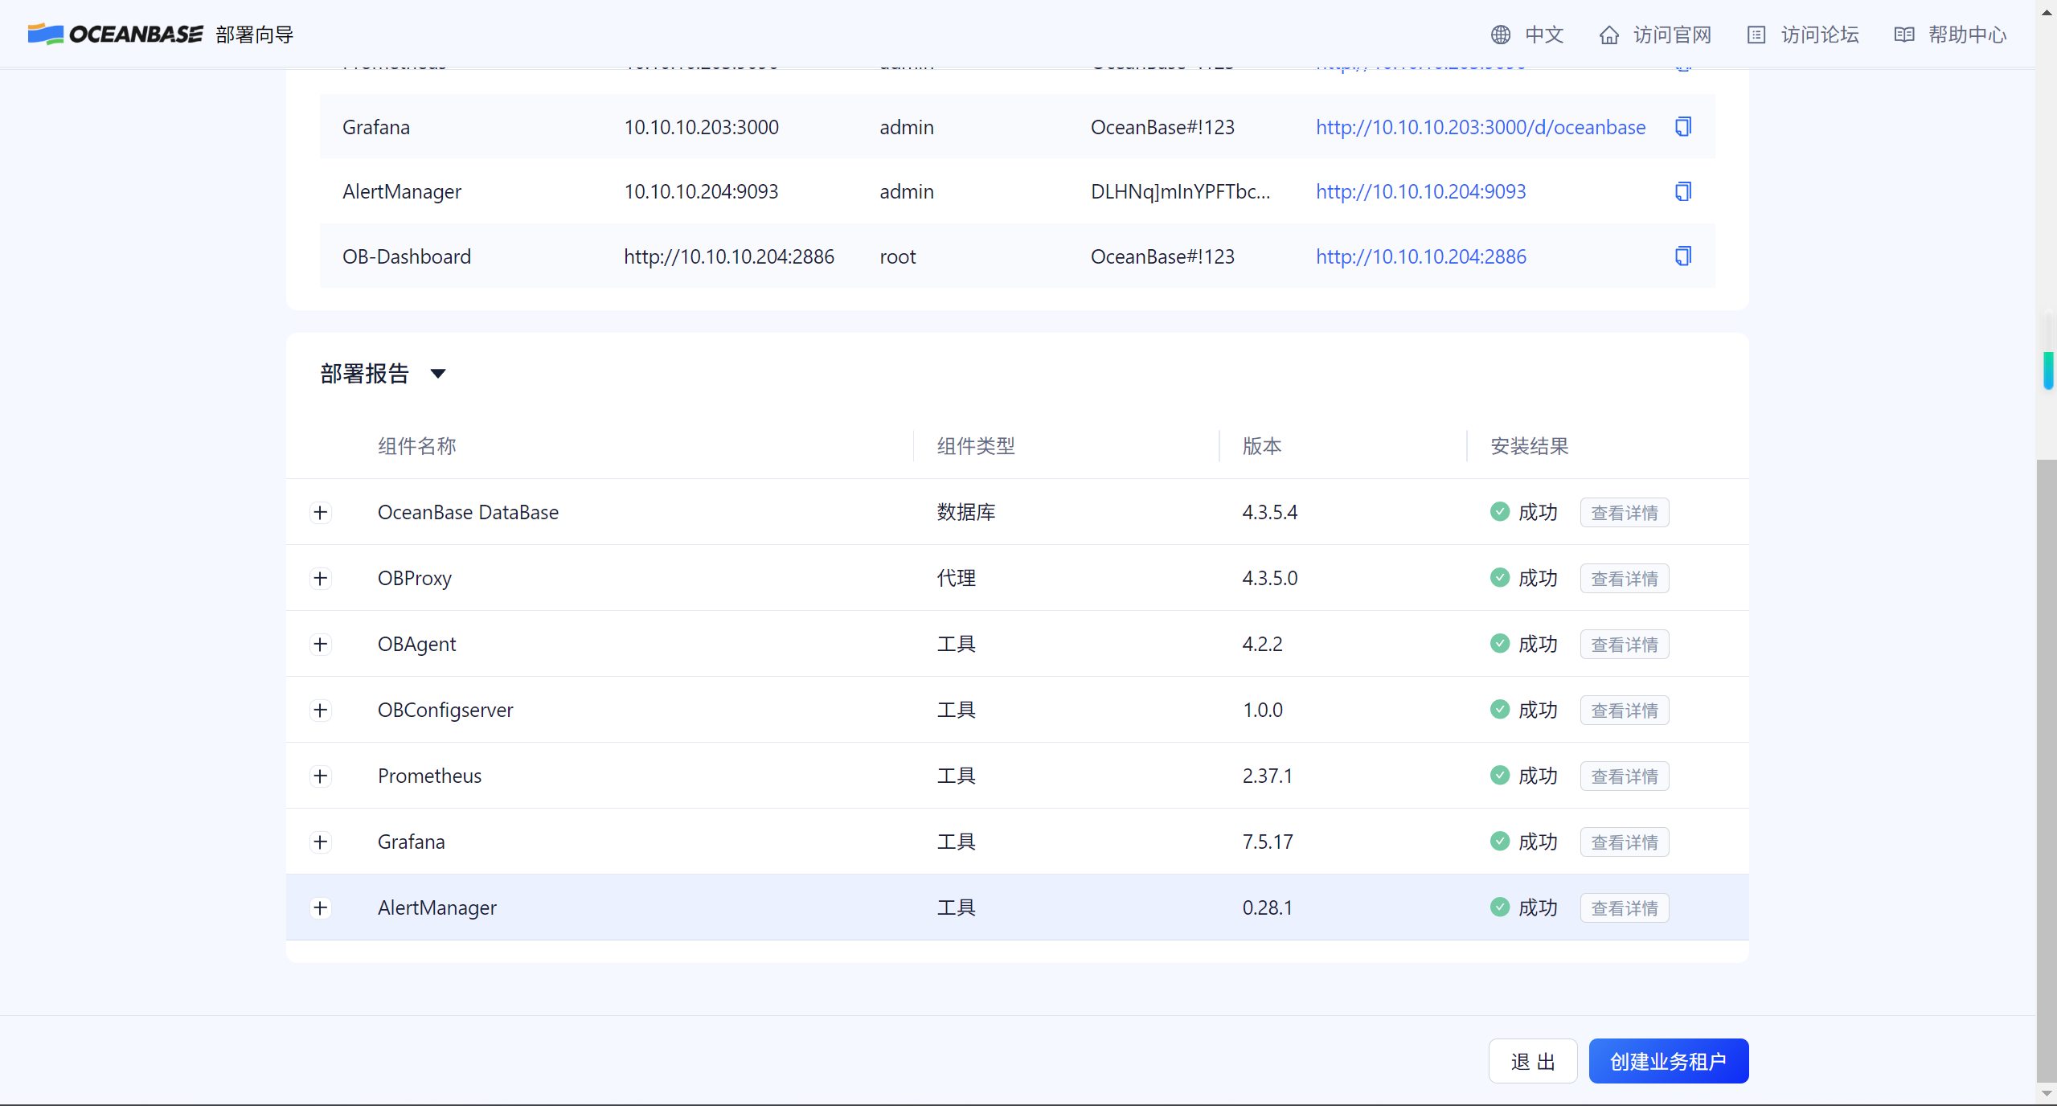Image resolution: width=2057 pixels, height=1106 pixels.
Task: Click the help center book icon
Action: coord(1903,35)
